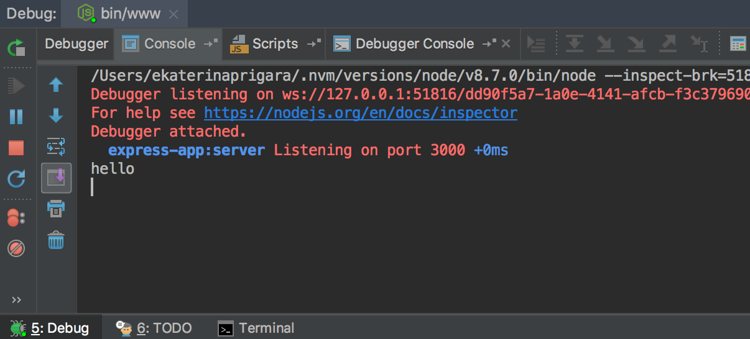Open the Terminal tool window
Image resolution: width=750 pixels, height=339 pixels.
[x=256, y=328]
